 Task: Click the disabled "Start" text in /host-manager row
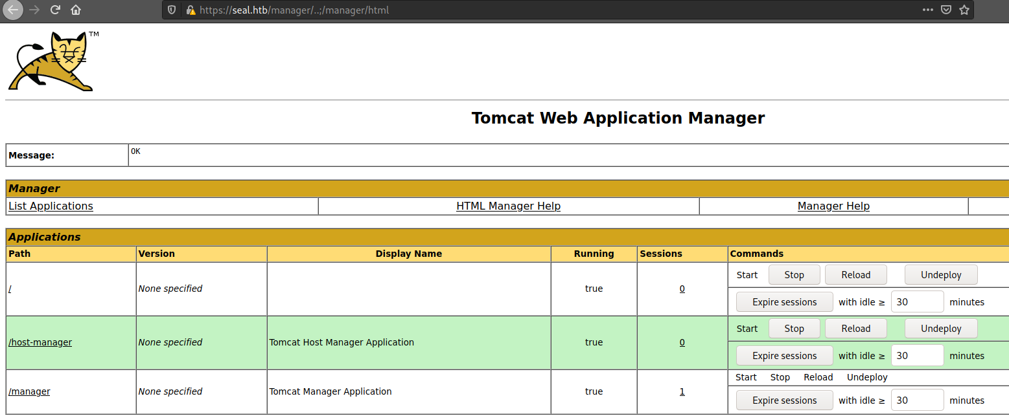pyautogui.click(x=747, y=329)
